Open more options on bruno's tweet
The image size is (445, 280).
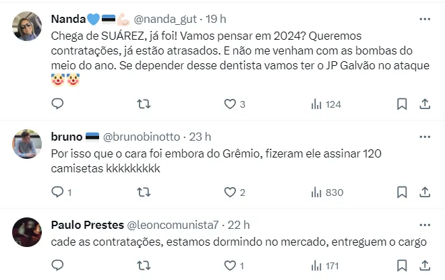(x=424, y=137)
